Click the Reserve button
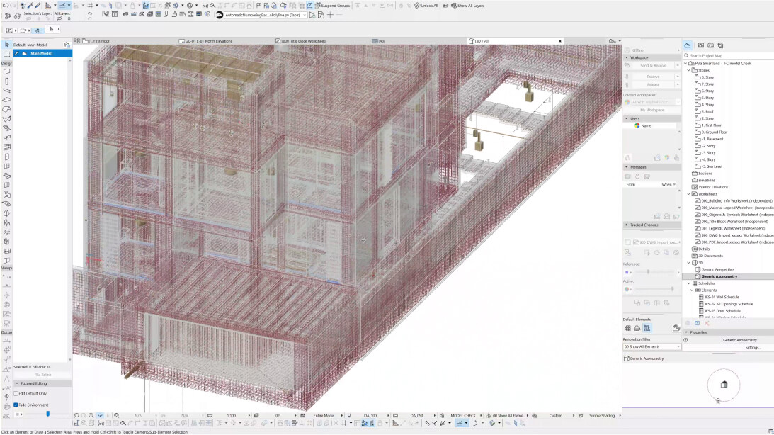774x435 pixels. click(x=653, y=77)
